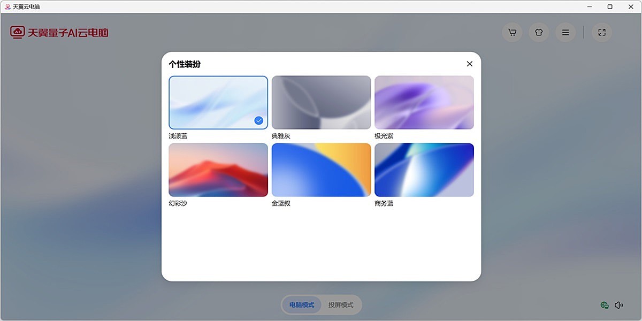
Task: Select the 浅漾蓝 theme card
Action: [x=218, y=102]
